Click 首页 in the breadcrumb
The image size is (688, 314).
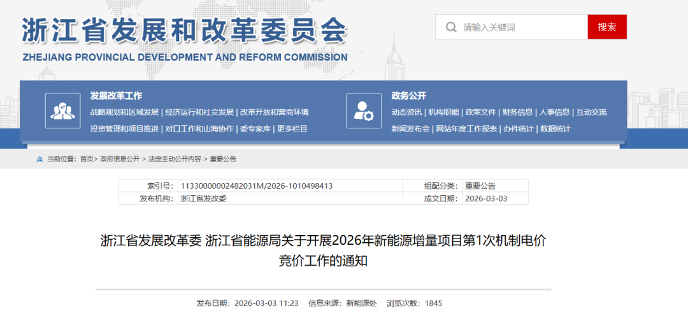[87, 159]
